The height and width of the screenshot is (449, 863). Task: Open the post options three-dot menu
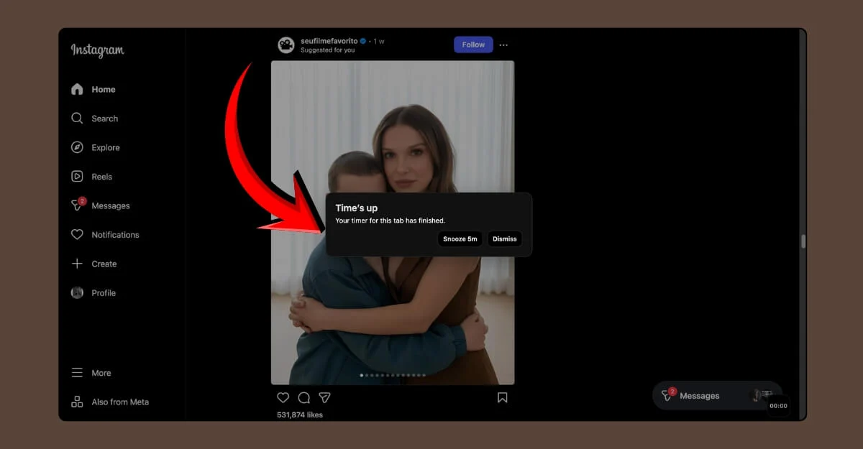point(503,45)
